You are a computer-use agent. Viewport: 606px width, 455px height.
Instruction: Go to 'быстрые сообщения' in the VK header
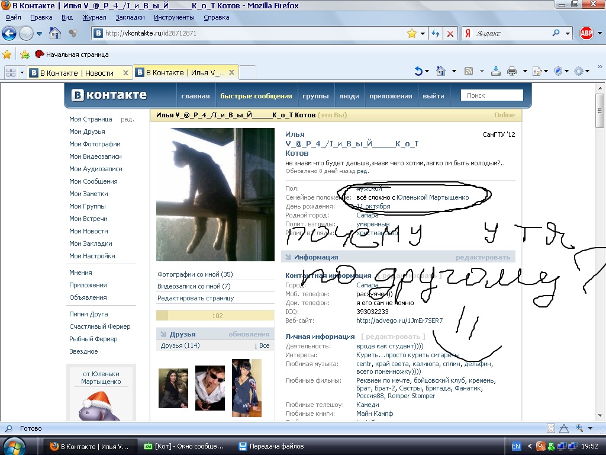256,96
